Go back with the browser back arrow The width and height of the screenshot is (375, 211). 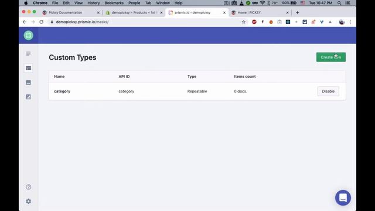click(x=25, y=22)
